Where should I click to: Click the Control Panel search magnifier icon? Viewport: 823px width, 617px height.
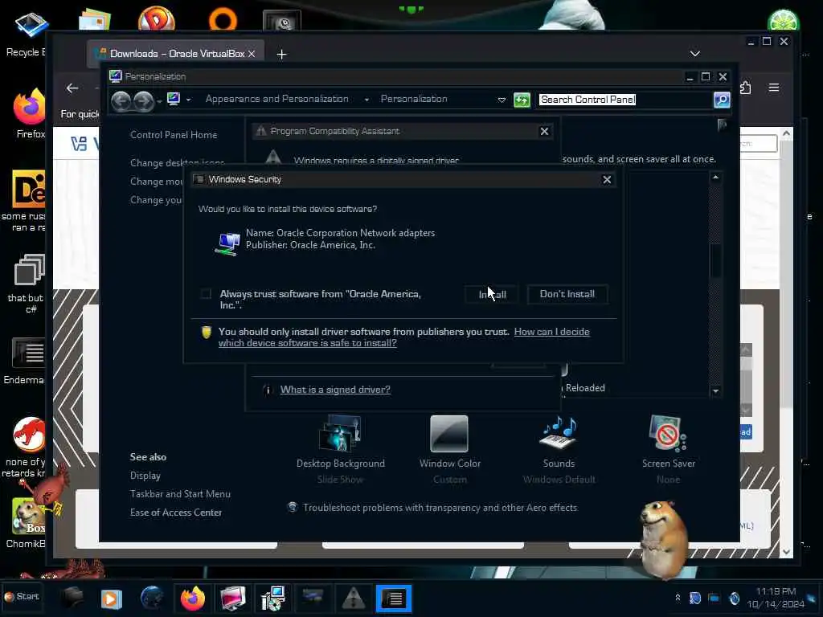click(x=722, y=100)
